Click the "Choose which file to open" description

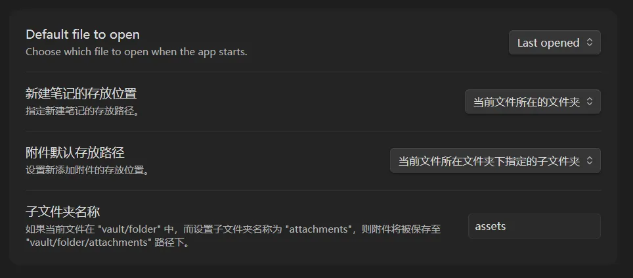click(137, 52)
